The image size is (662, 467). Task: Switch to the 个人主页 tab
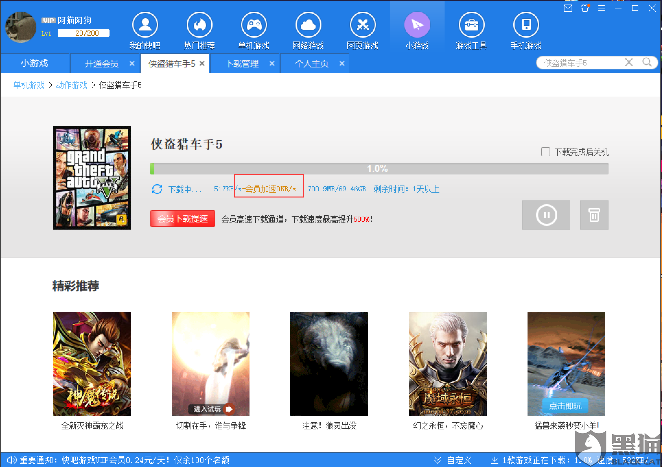click(x=312, y=64)
